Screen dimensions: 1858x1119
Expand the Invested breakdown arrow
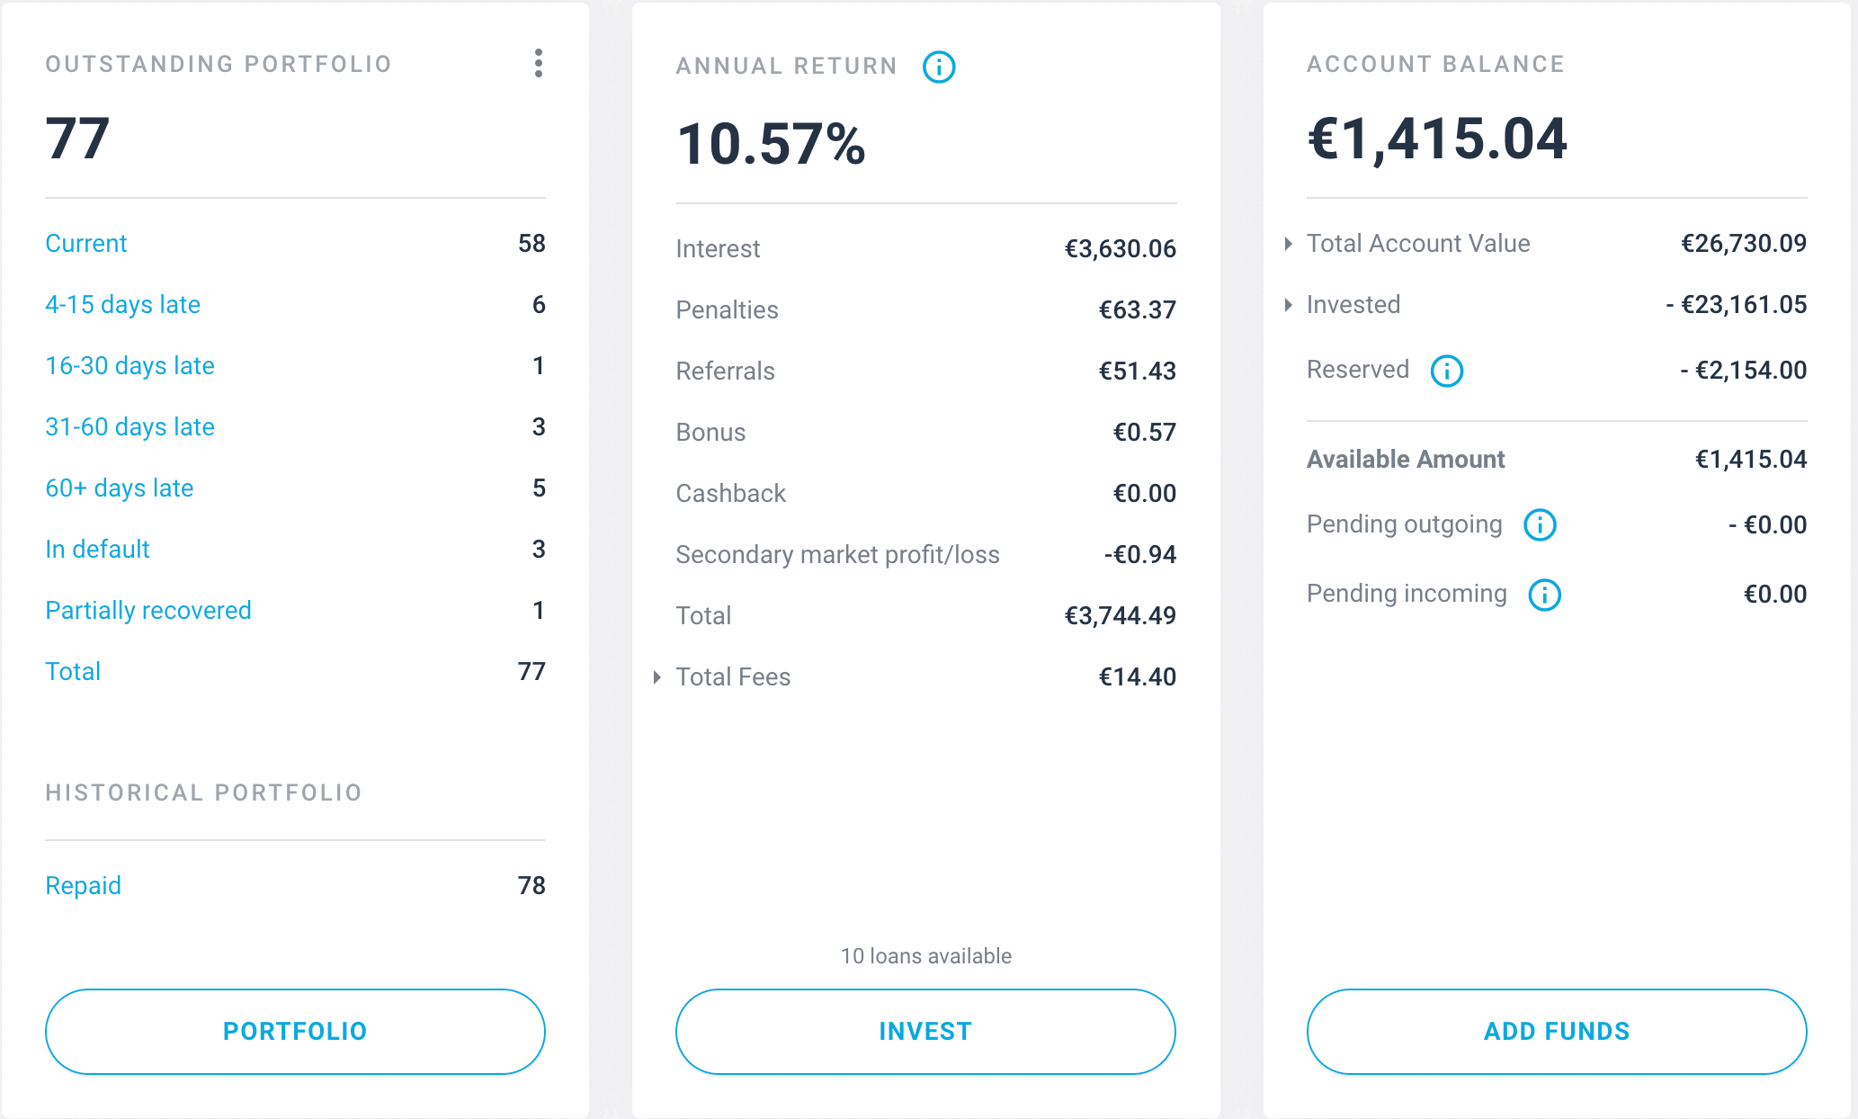pos(1289,305)
